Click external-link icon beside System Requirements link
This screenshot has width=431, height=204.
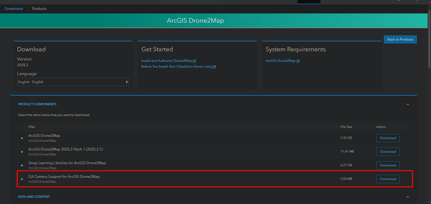point(298,61)
